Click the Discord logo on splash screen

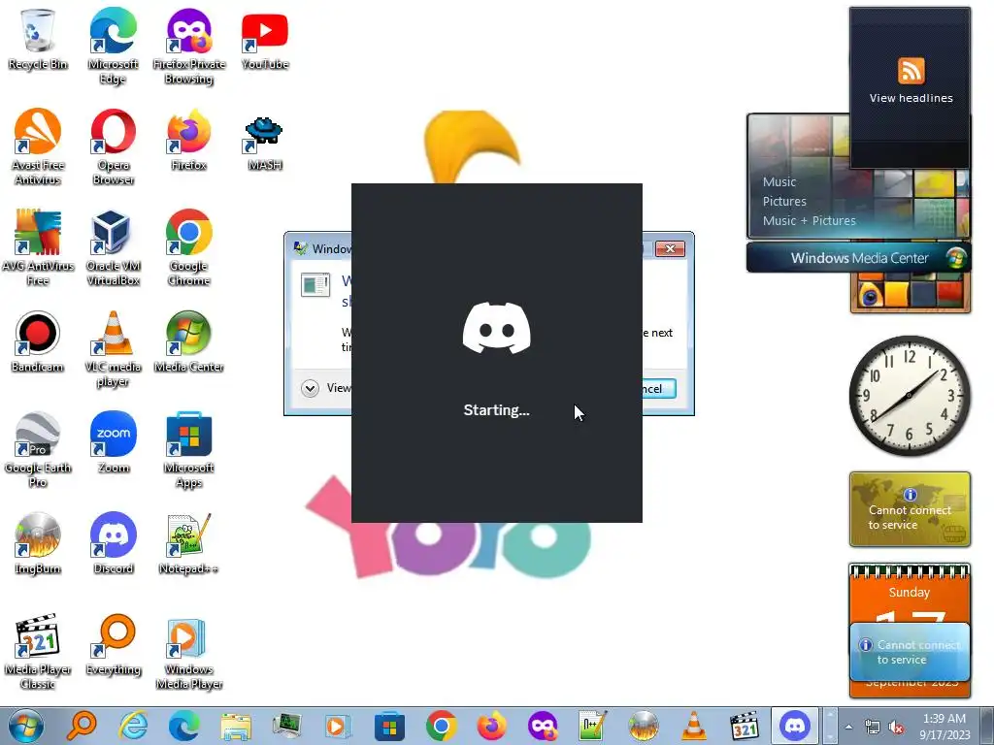496,328
